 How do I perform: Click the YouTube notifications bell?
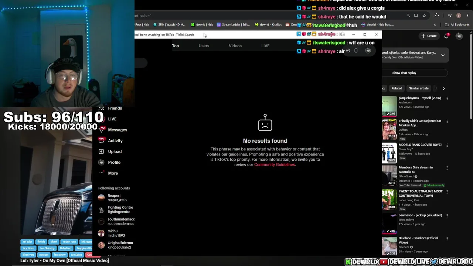pos(446,36)
